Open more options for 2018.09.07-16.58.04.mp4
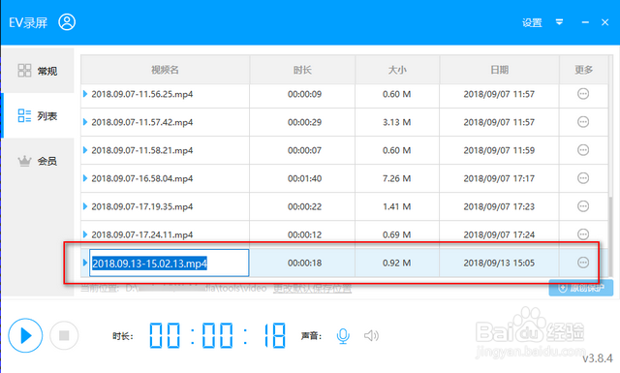 pyautogui.click(x=583, y=178)
